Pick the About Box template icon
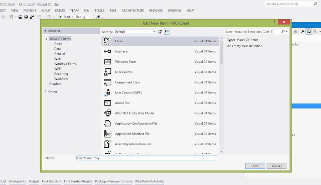321x185 pixels. (x=107, y=103)
